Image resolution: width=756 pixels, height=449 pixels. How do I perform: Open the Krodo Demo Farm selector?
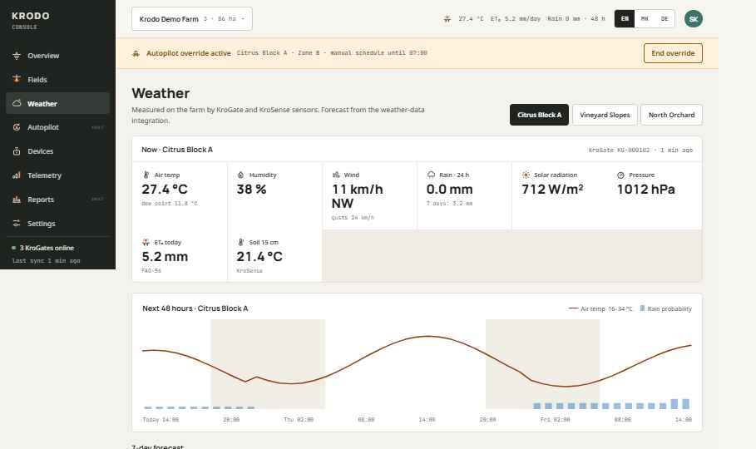coord(192,19)
